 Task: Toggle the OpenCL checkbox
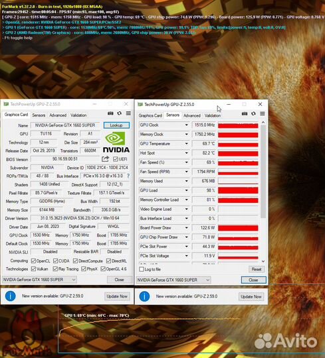(33, 261)
